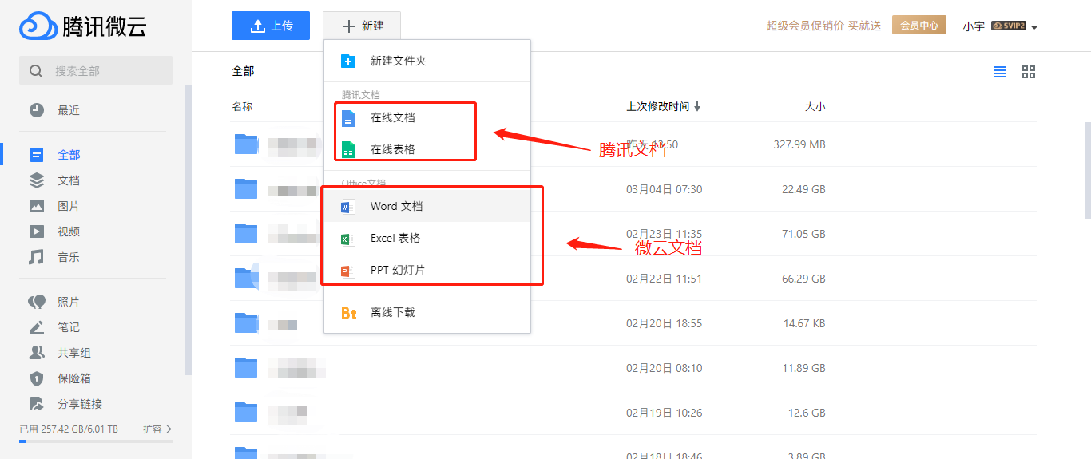Click the storage usage progress bar
This screenshot has width=1091, height=459.
point(96,441)
